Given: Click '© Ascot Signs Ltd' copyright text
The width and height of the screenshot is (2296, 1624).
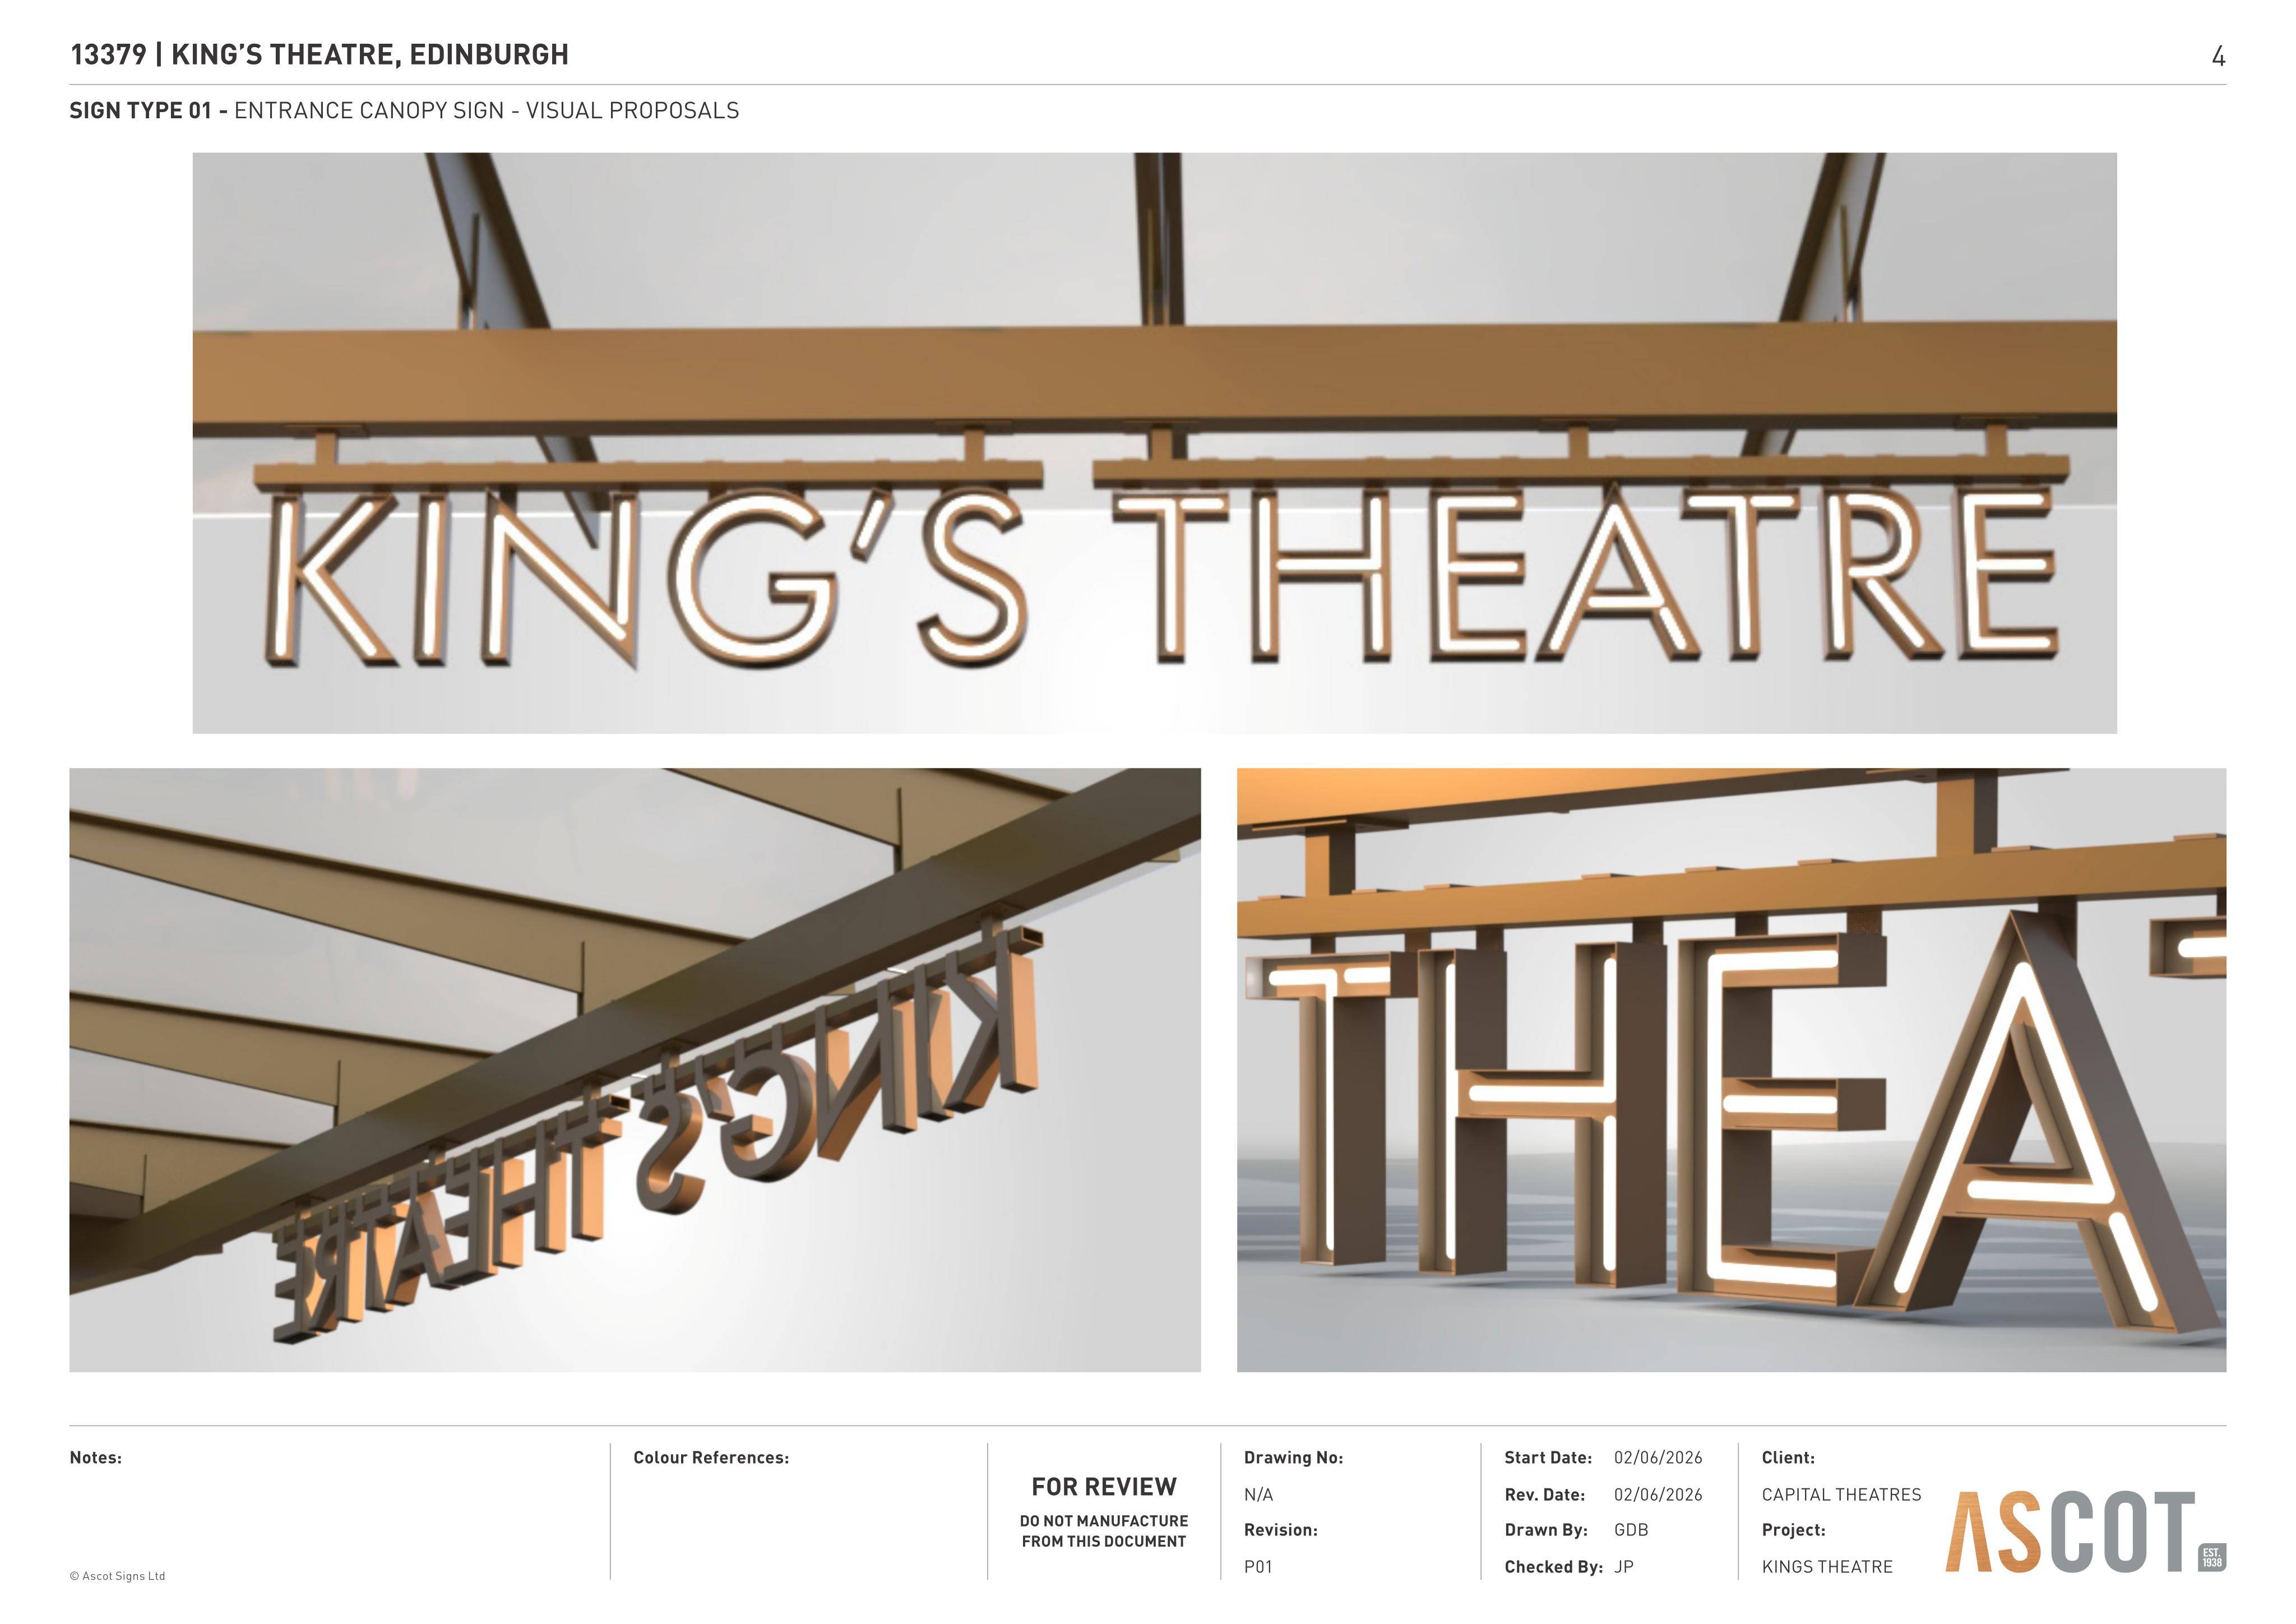Looking at the screenshot, I should [117, 1576].
